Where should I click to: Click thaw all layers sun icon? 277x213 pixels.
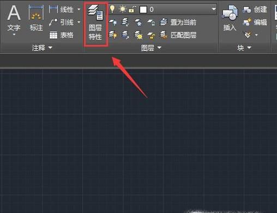point(138,35)
